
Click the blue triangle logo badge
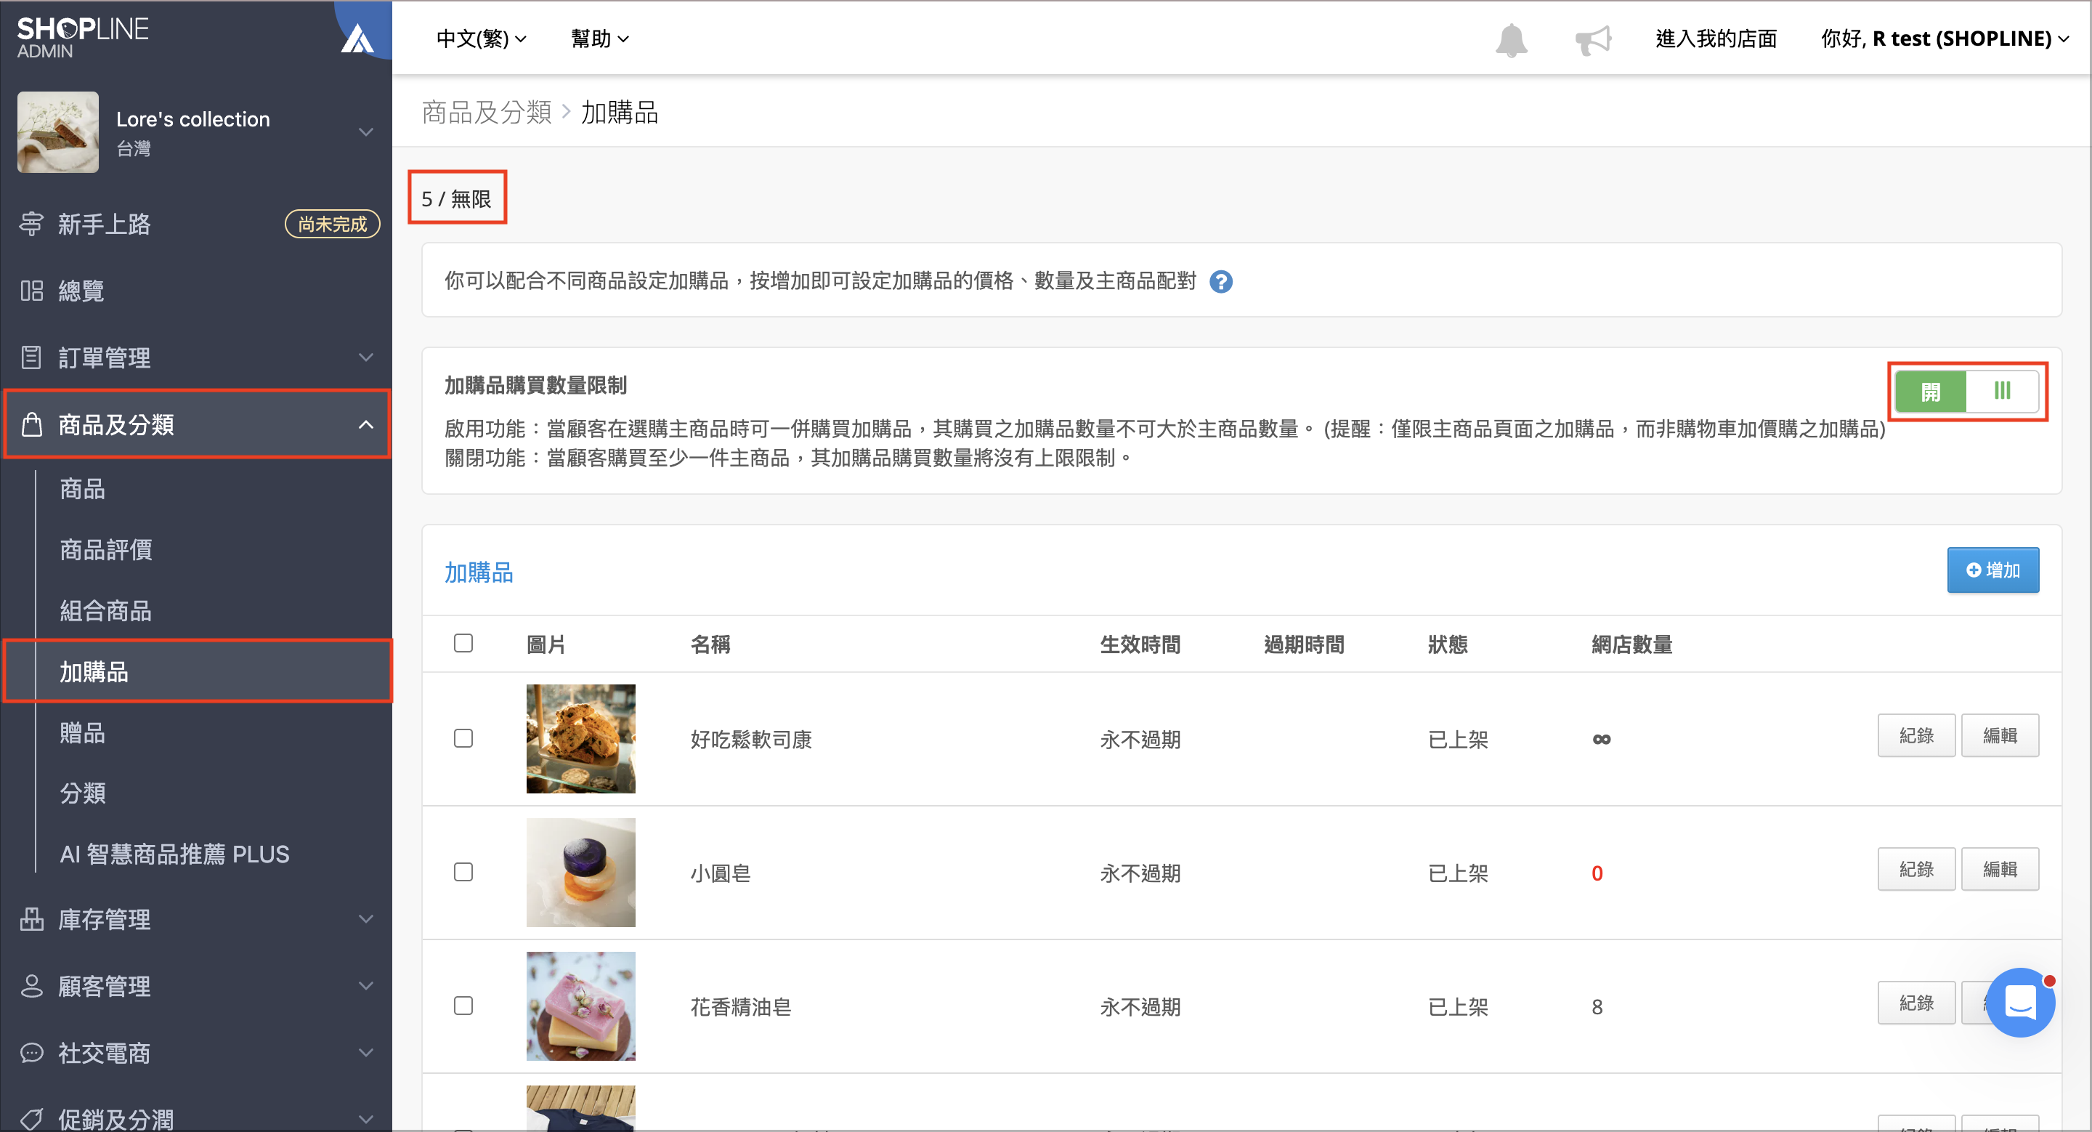click(357, 39)
